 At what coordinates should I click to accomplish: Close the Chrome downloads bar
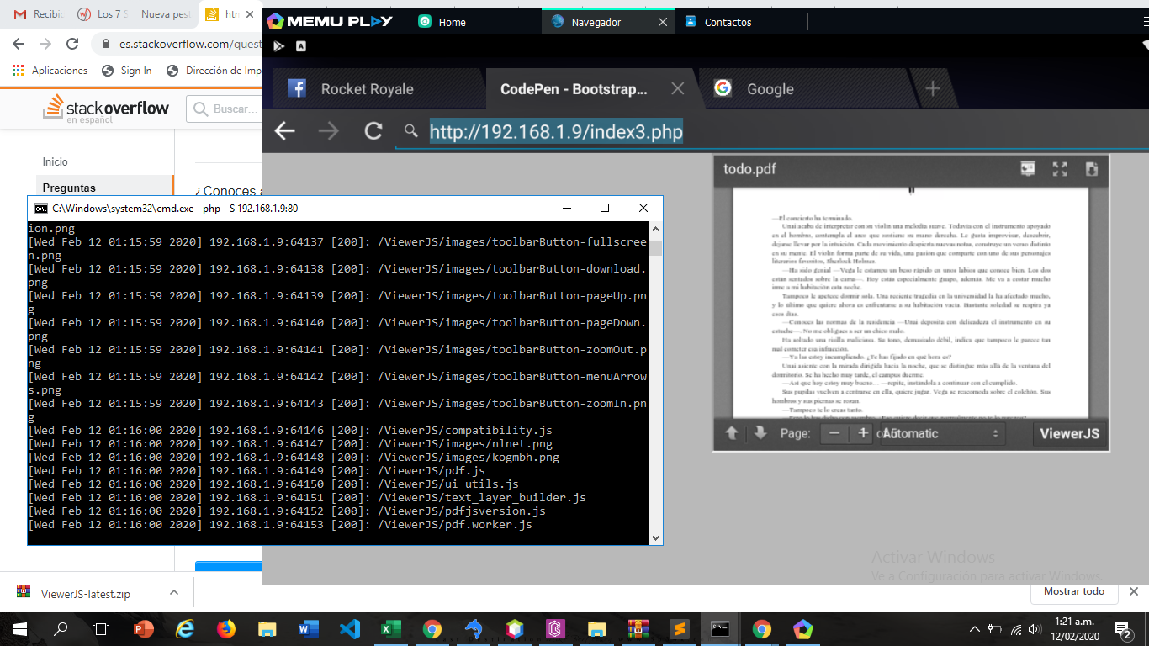pos(1135,591)
